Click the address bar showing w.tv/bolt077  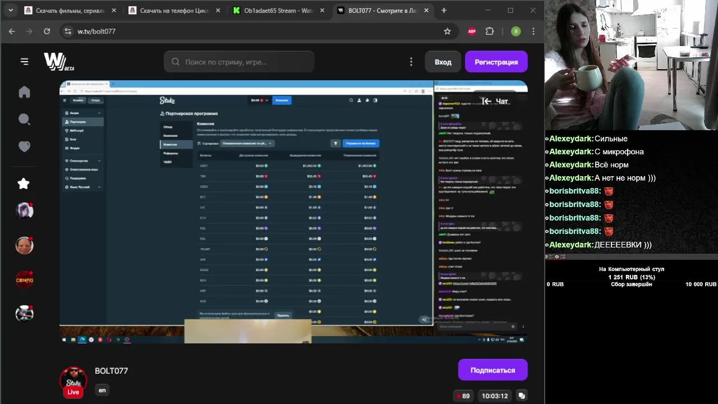(x=258, y=31)
